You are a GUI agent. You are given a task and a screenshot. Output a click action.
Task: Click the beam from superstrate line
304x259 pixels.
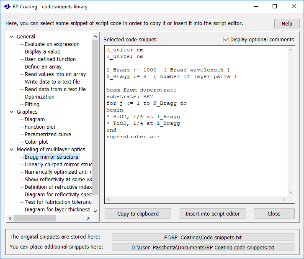[142, 90]
